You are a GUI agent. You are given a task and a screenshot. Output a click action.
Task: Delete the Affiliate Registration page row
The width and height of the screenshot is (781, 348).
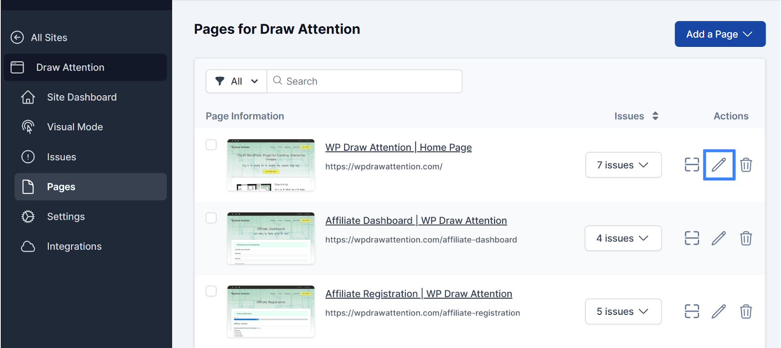click(746, 311)
